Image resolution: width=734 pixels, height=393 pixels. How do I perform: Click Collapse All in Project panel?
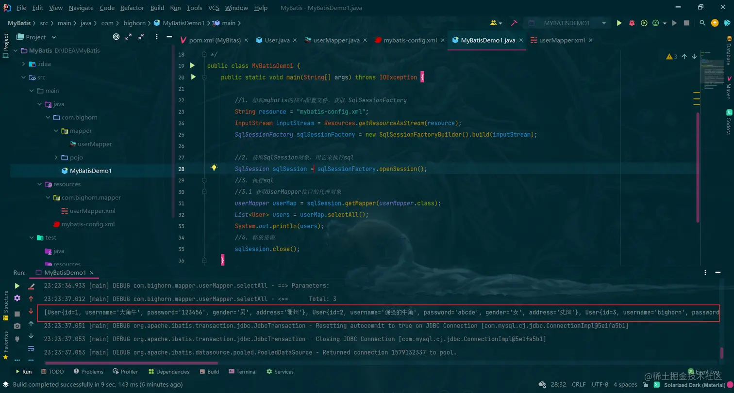tap(141, 37)
